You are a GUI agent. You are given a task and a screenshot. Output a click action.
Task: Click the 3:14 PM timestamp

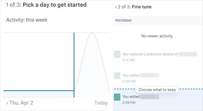click(128, 60)
